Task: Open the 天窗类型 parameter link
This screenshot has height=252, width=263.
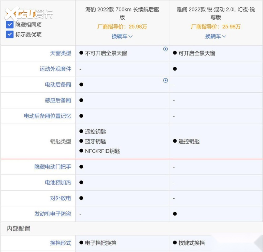Action: tap(61, 53)
